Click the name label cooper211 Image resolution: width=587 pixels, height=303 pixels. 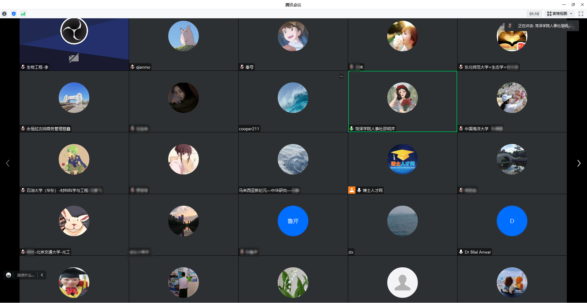point(249,129)
